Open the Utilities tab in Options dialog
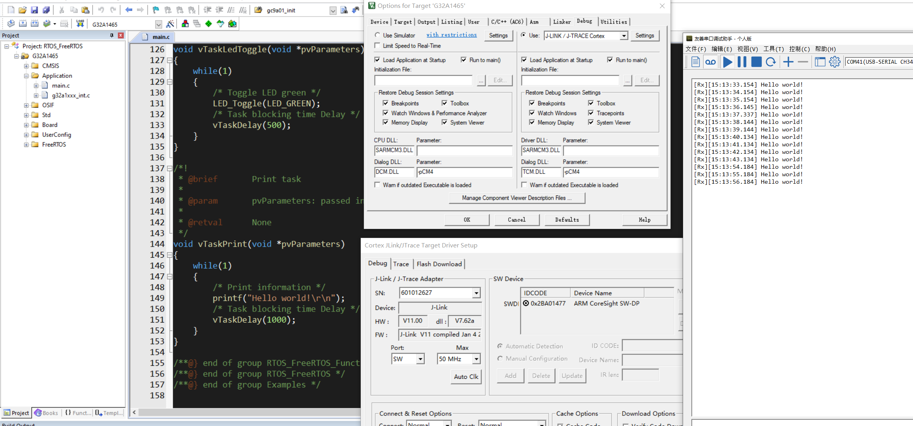913x426 pixels. coord(614,22)
